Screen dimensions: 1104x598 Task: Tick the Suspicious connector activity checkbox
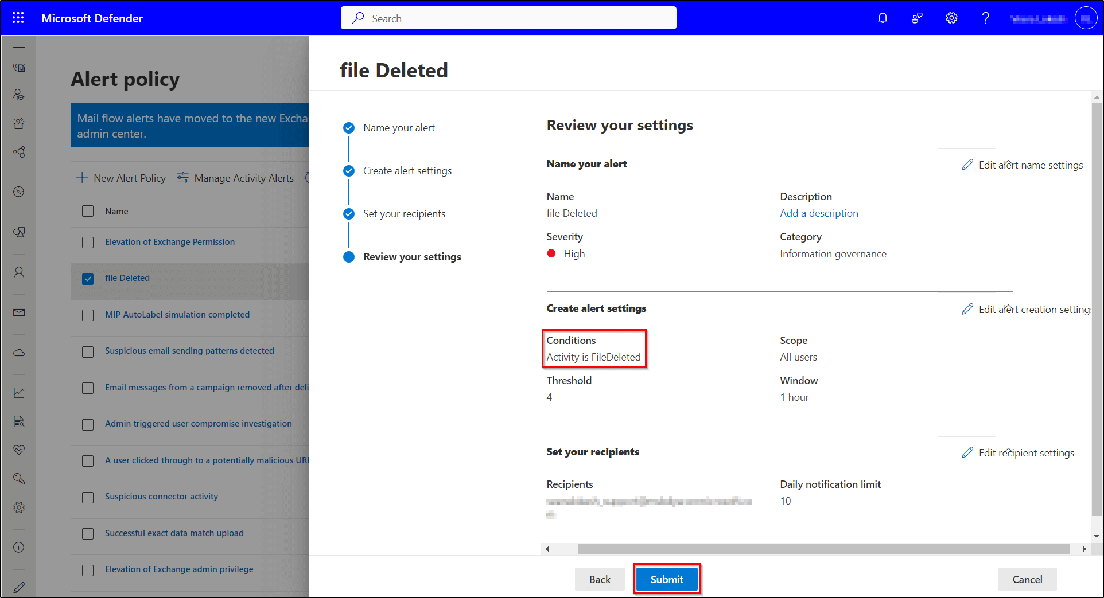pyautogui.click(x=88, y=497)
